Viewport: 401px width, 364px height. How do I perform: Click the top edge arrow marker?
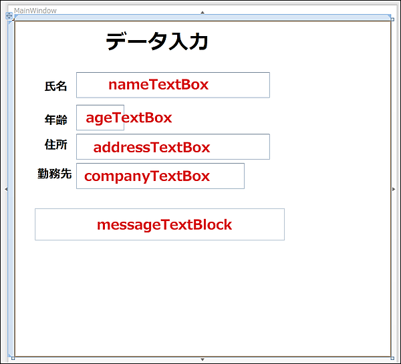[203, 12]
